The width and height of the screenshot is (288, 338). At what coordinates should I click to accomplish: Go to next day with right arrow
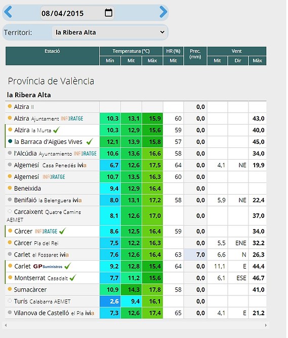pos(163,12)
